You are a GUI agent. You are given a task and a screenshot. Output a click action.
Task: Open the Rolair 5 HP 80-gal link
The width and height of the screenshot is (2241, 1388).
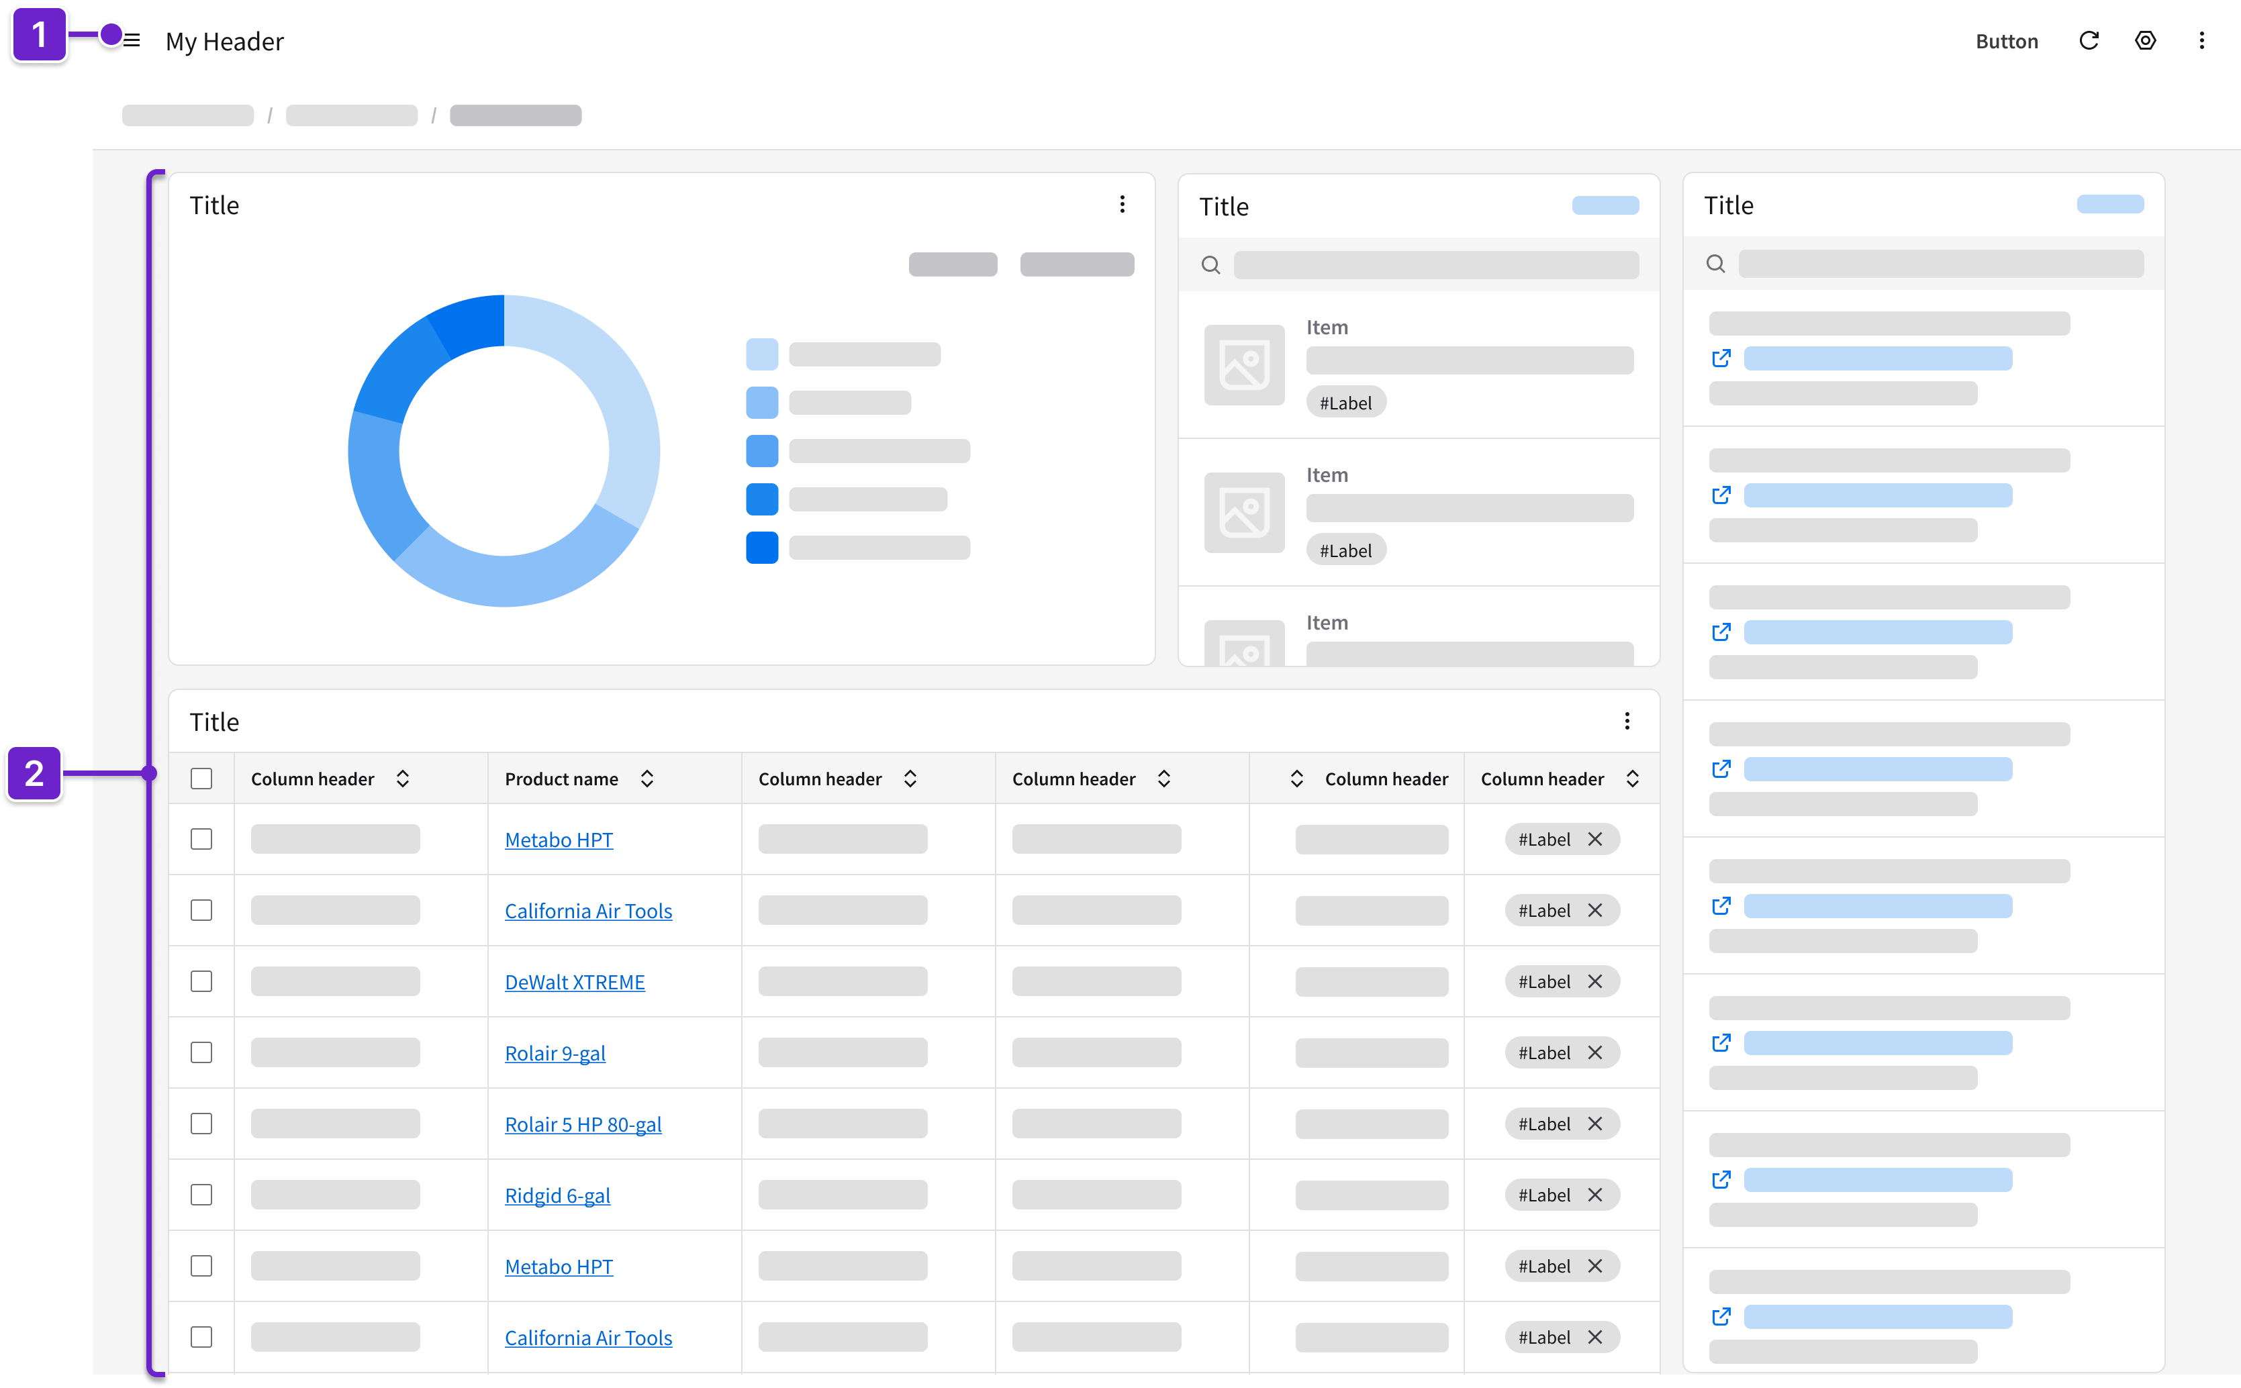[x=583, y=1124]
